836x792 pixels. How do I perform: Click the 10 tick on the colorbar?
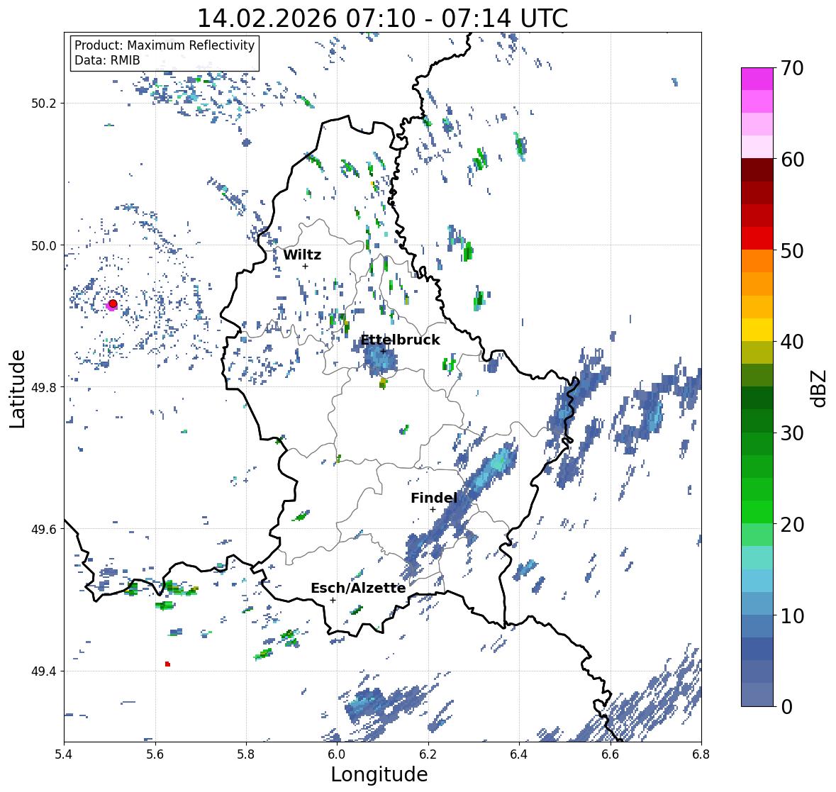(x=792, y=615)
